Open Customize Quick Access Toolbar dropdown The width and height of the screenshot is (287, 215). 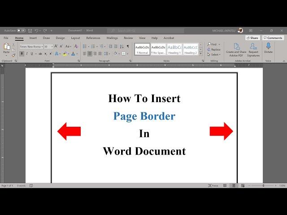point(52,31)
